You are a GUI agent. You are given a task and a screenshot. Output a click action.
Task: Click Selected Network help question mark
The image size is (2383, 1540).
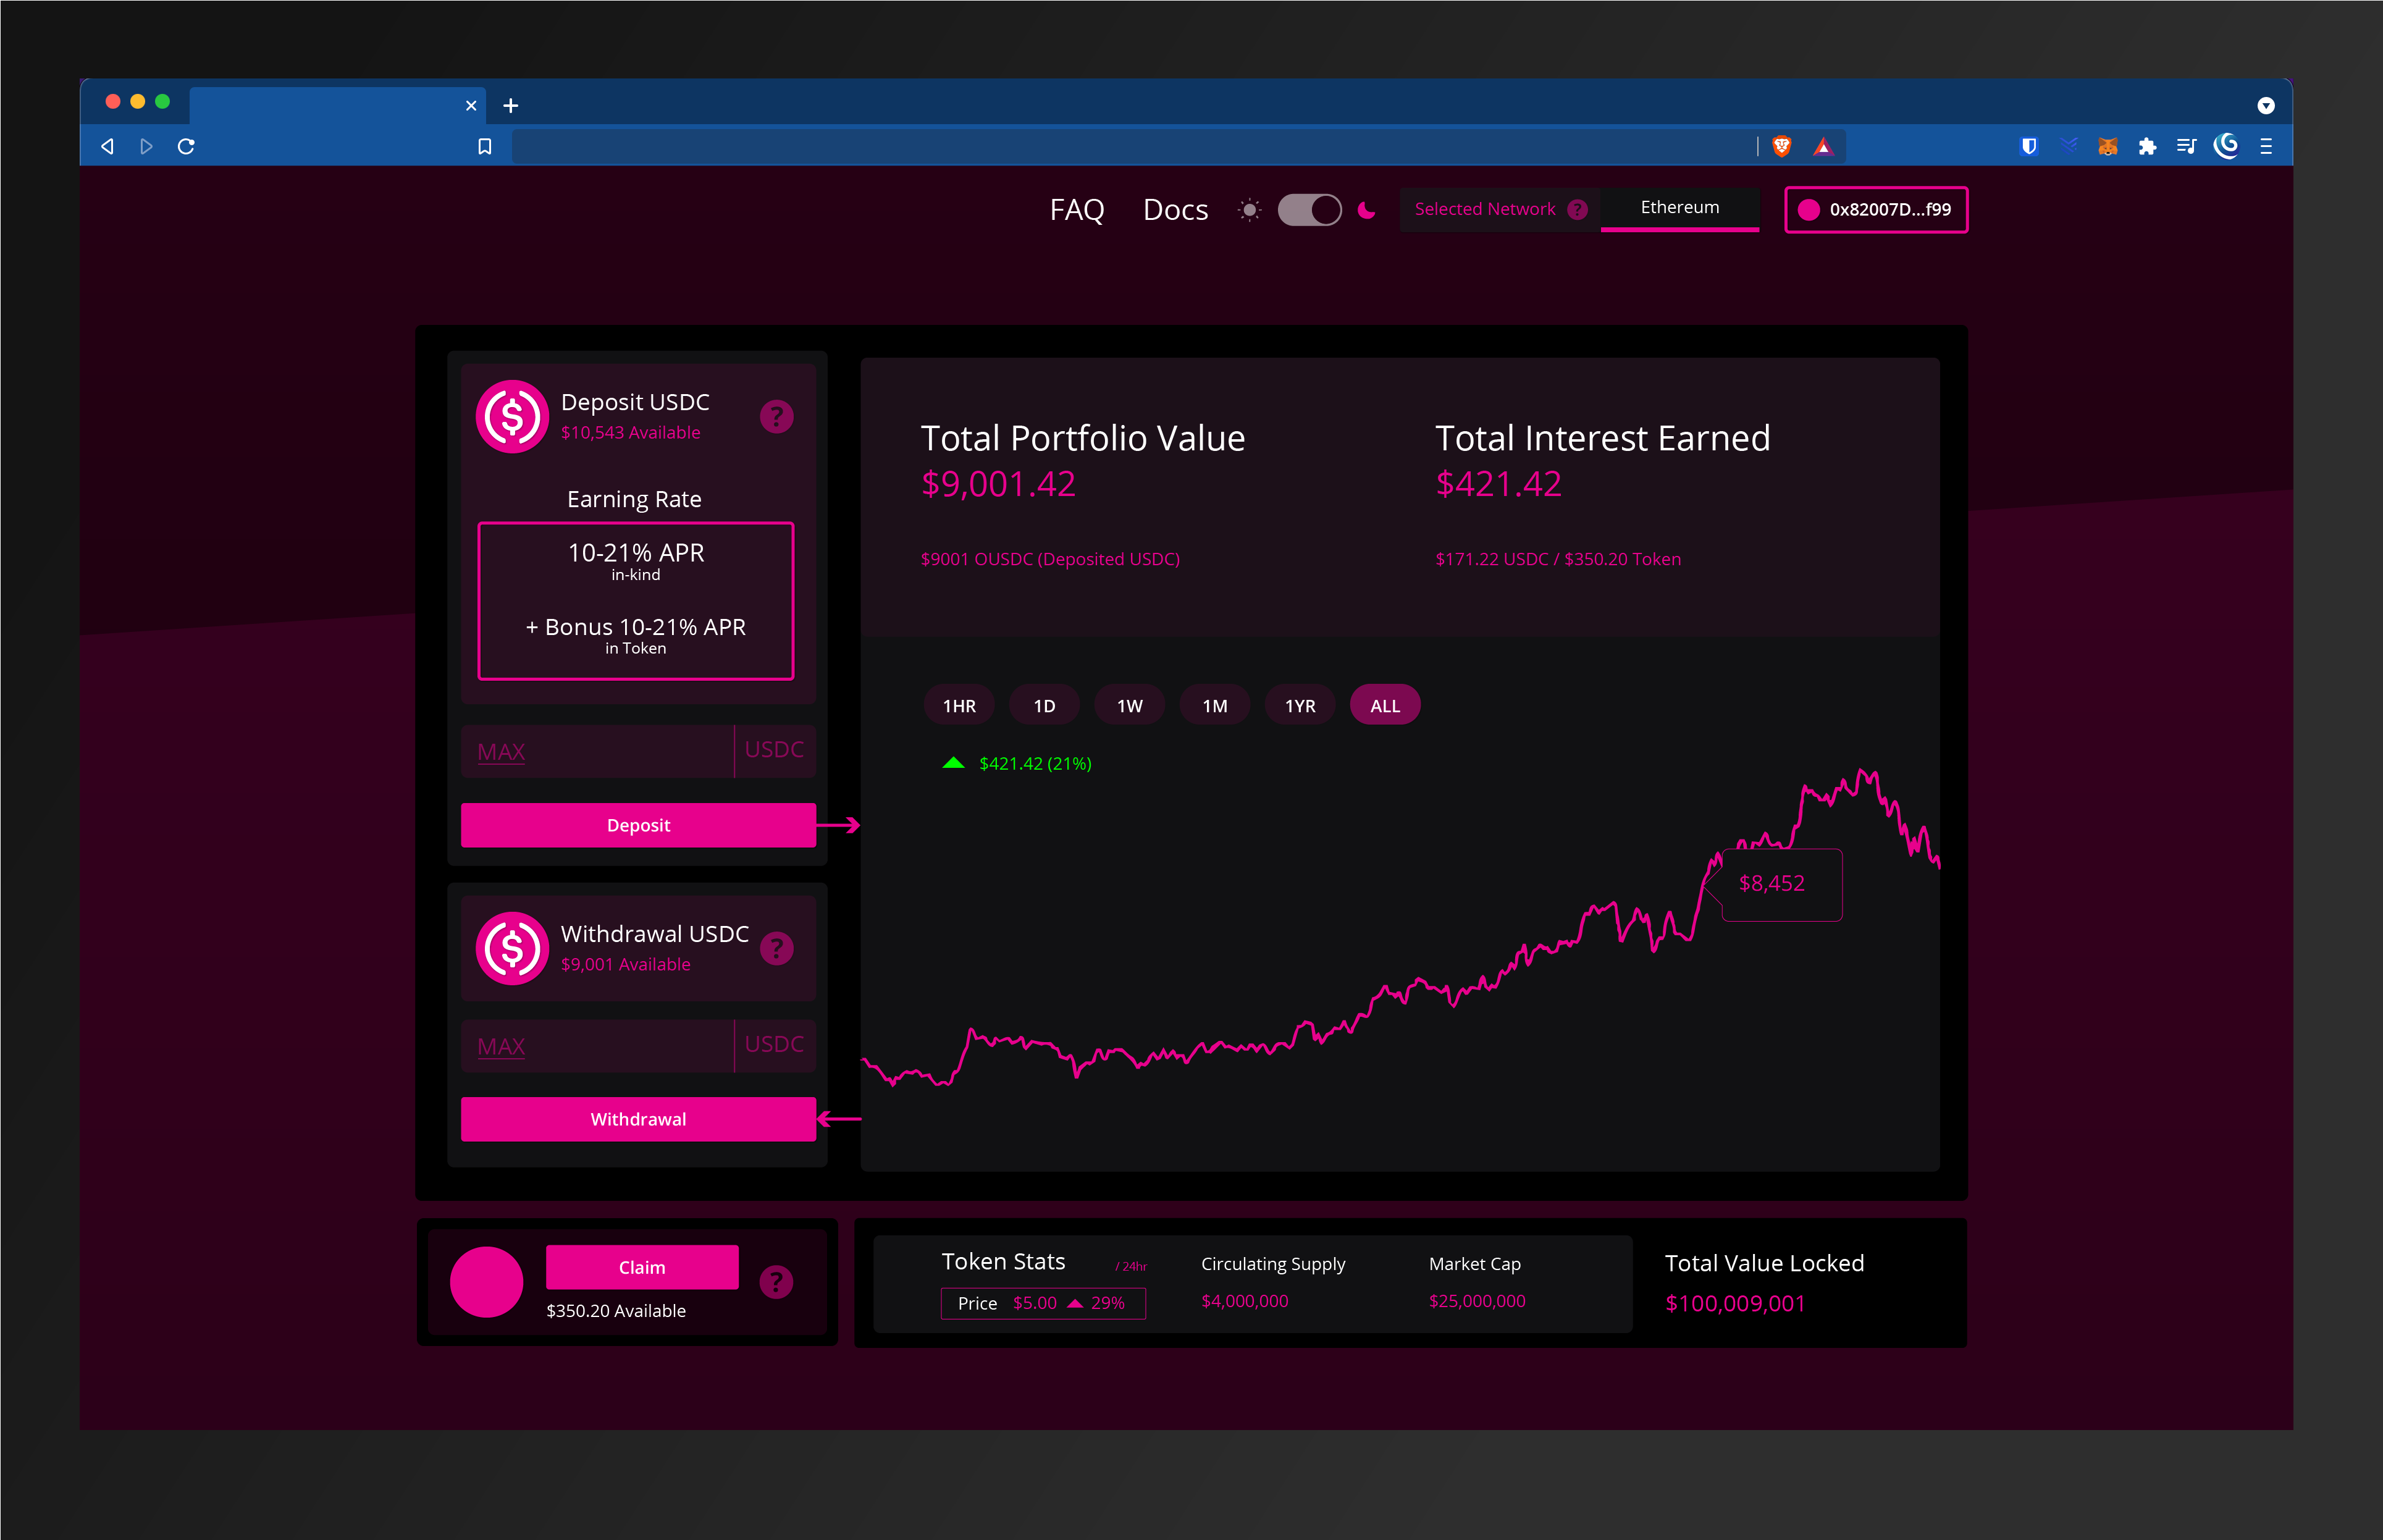tap(1577, 209)
